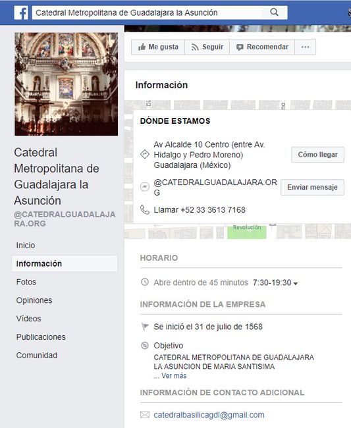This screenshot has height=428, width=351.
Task: Click the Messenger icon beside username
Action: point(145,187)
